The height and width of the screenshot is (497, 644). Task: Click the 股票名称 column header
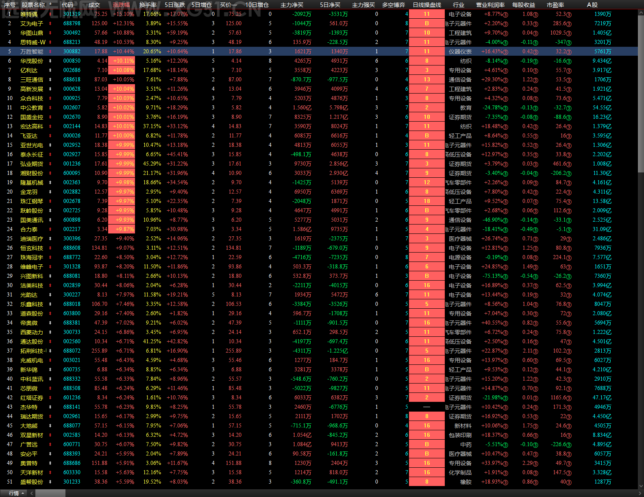tap(33, 5)
